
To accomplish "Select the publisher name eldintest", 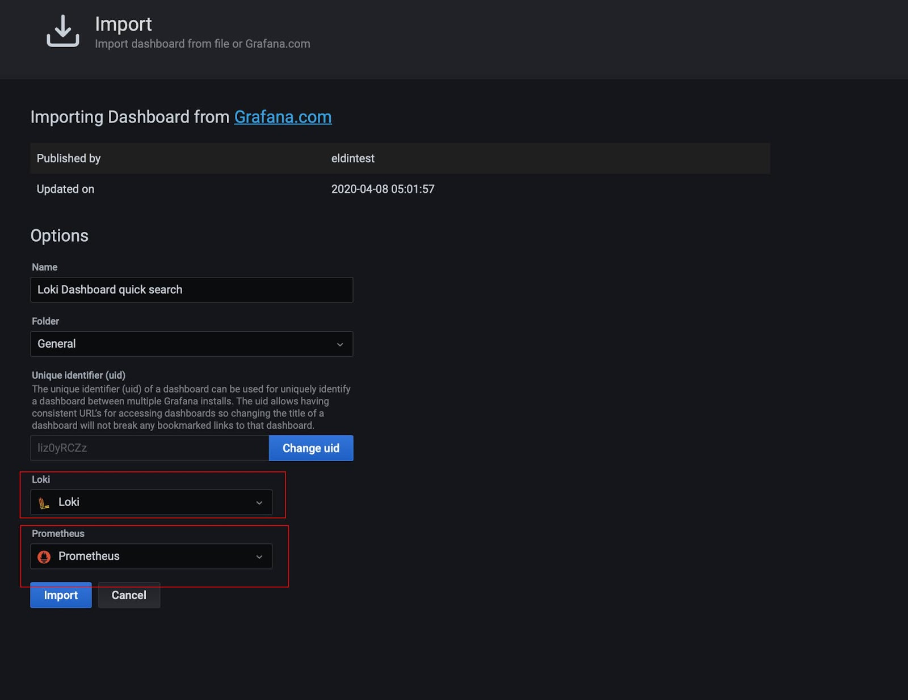I will coord(353,158).
